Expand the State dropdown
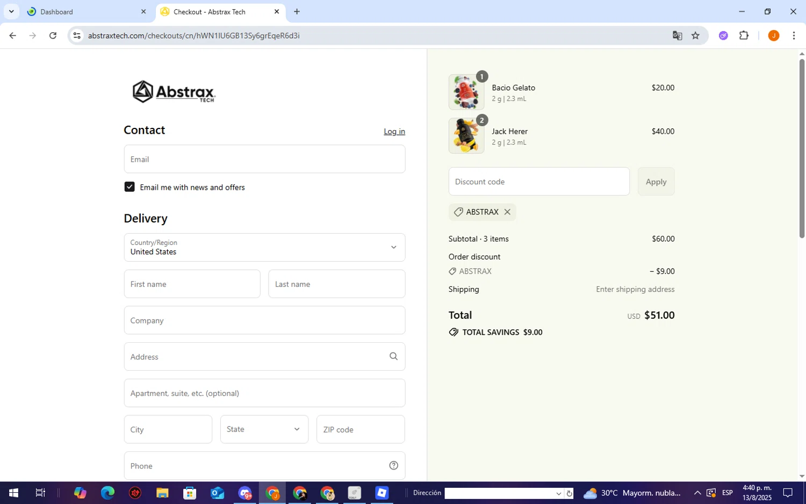Viewport: 806px width, 504px height. click(x=264, y=429)
